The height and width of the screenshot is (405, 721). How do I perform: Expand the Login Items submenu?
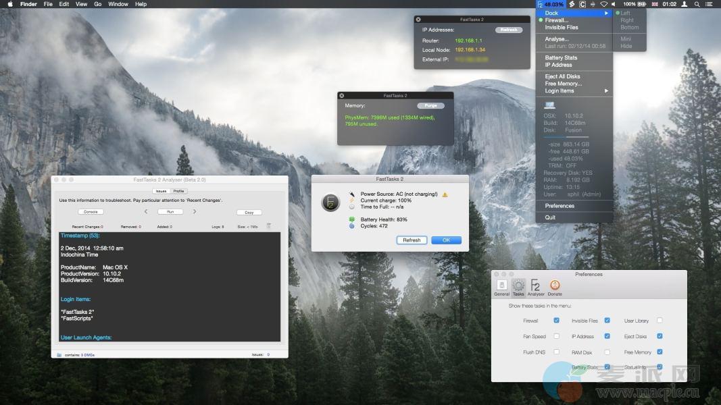(x=574, y=90)
